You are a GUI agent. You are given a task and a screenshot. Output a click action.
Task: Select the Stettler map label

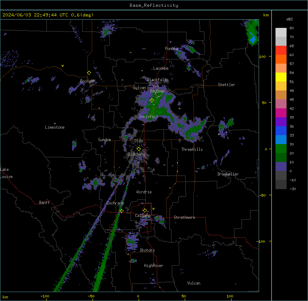pyautogui.click(x=227, y=85)
